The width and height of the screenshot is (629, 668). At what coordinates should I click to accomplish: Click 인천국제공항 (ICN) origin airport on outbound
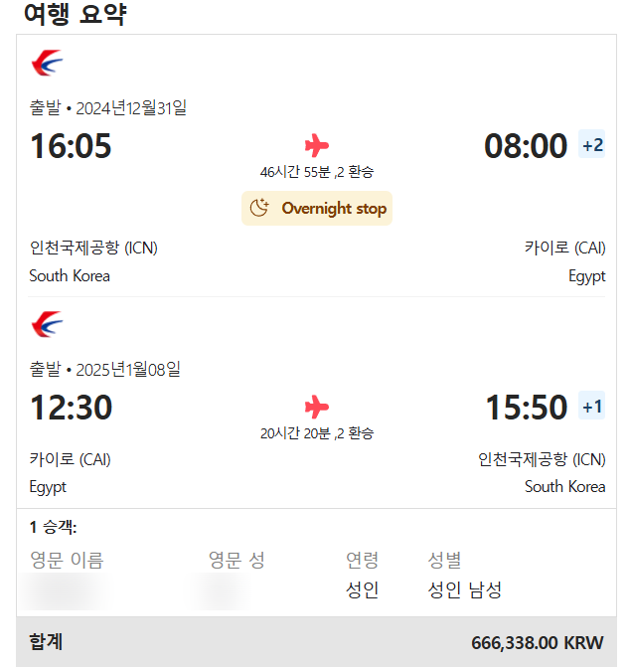(x=93, y=248)
